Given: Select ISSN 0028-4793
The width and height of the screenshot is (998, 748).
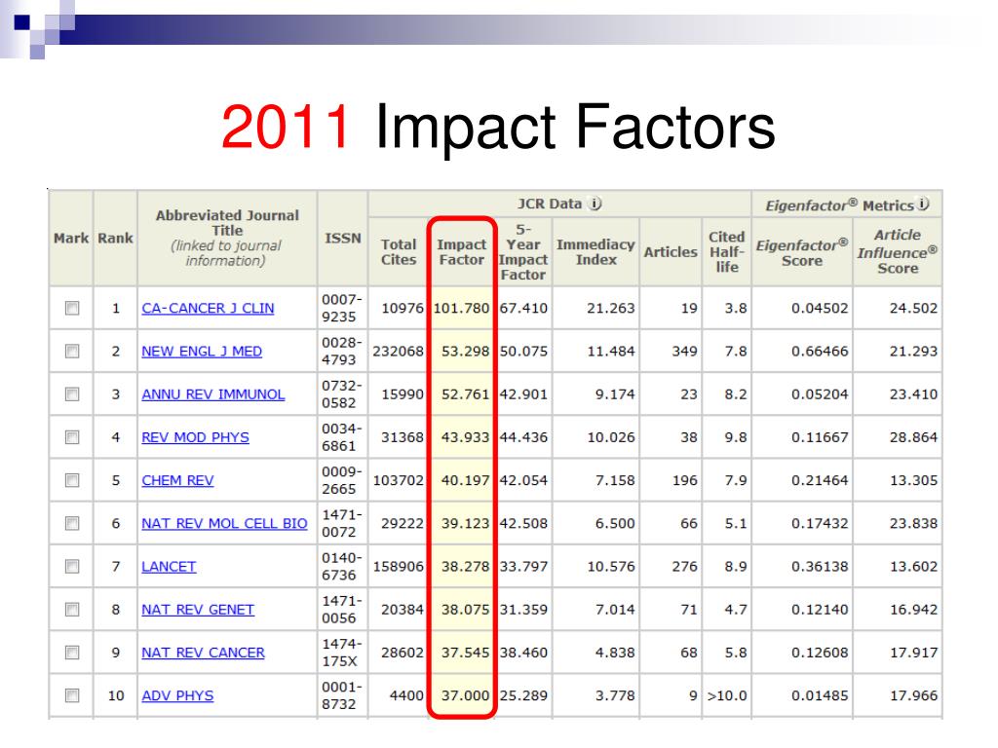Looking at the screenshot, I should click(342, 351).
